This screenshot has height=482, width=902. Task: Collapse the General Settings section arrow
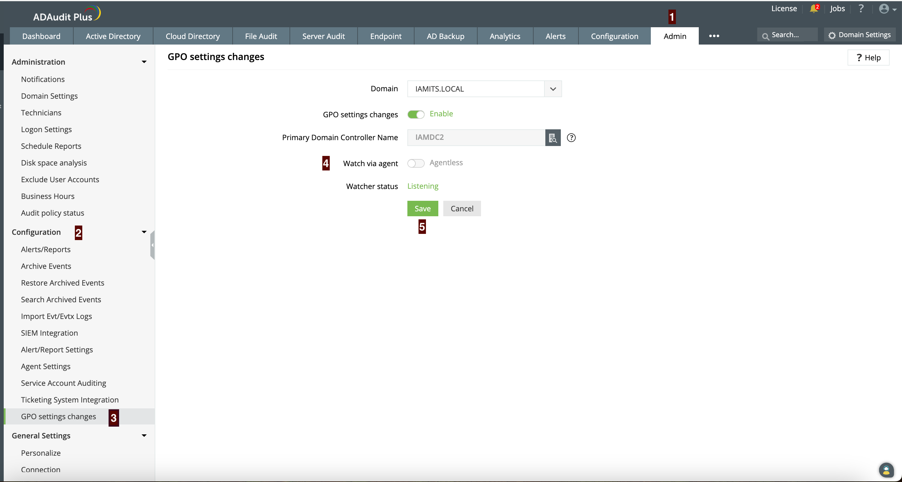(x=144, y=435)
